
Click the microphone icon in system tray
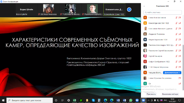(x=155, y=100)
